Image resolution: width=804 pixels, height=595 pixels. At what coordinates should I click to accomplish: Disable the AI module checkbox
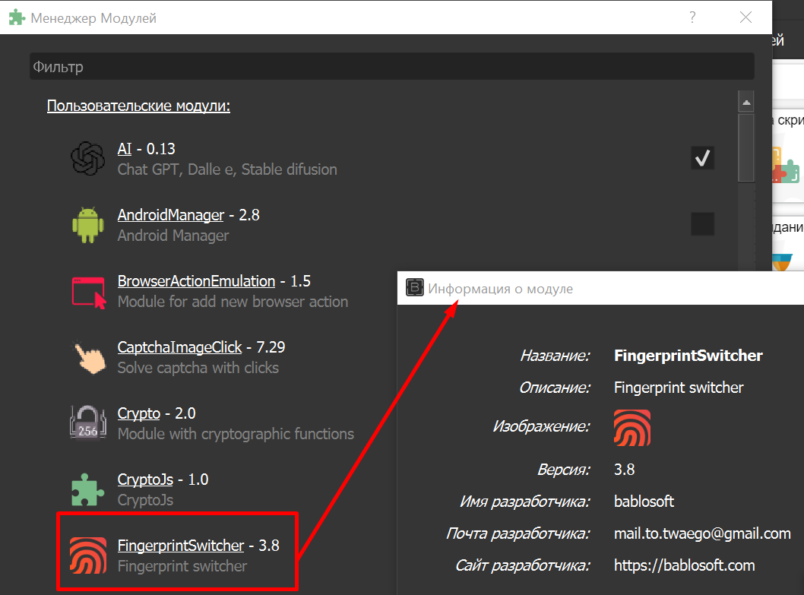pyautogui.click(x=702, y=158)
